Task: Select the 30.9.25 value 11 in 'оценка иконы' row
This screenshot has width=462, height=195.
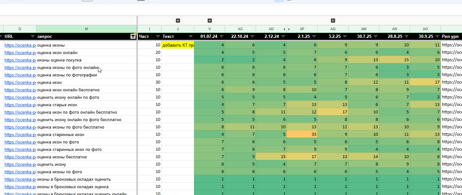Action: [425, 45]
